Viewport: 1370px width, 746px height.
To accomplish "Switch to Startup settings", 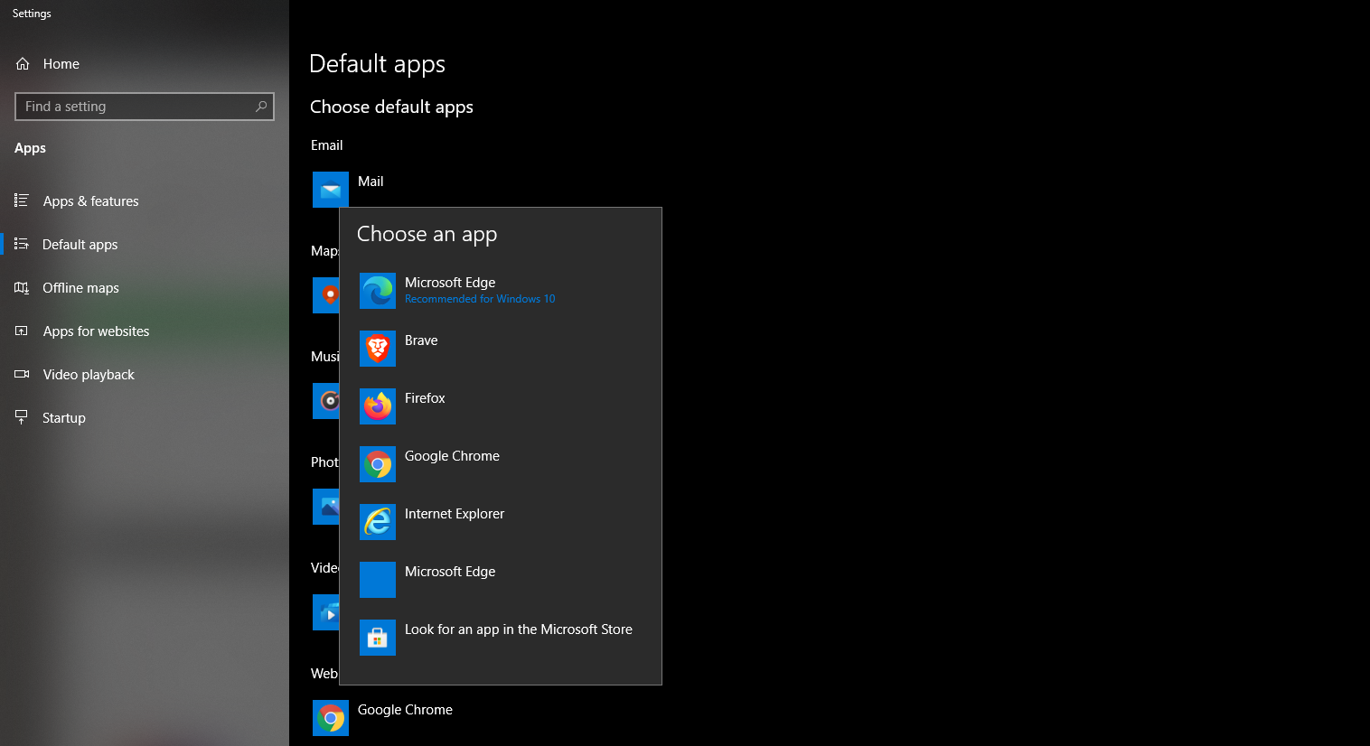I will 64,418.
